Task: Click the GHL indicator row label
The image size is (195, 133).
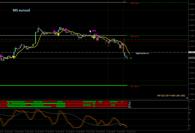Action: click(x=129, y=107)
